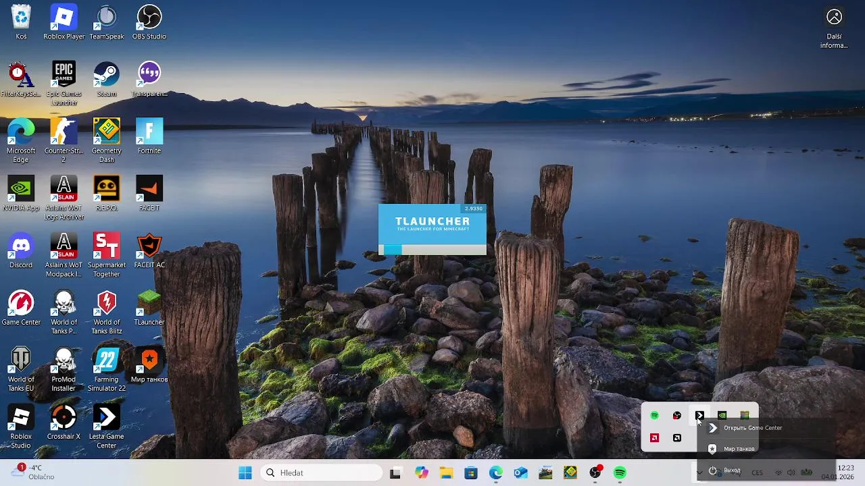Switch to OBS Studio on the taskbar

pyautogui.click(x=595, y=473)
